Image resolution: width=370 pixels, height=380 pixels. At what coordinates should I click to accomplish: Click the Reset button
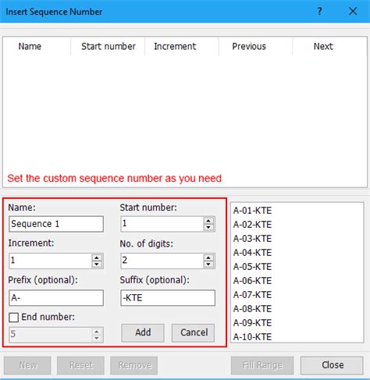80,365
